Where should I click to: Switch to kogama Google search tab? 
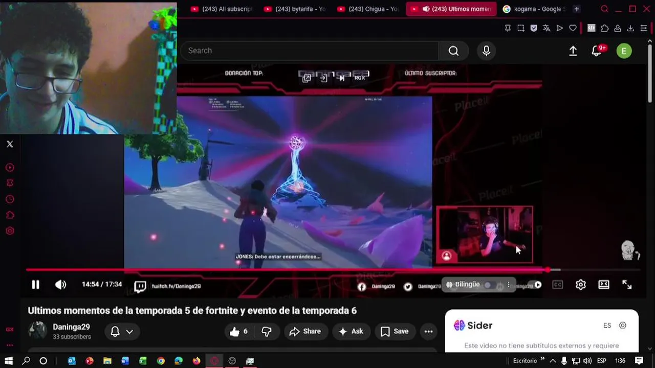(x=534, y=9)
